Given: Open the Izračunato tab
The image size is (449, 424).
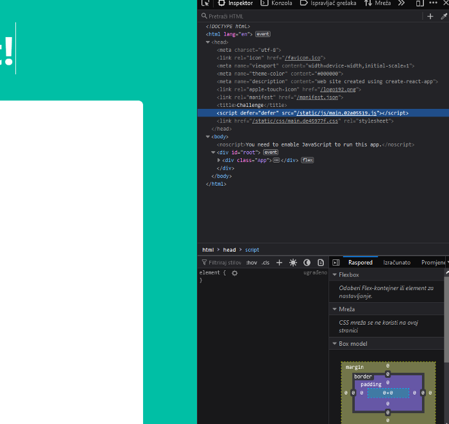Looking at the screenshot, I should (396, 263).
